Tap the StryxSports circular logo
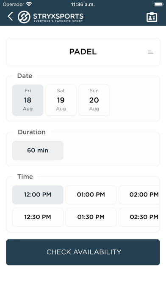Image resolution: width=166 pixels, height=296 pixels. 24,17
